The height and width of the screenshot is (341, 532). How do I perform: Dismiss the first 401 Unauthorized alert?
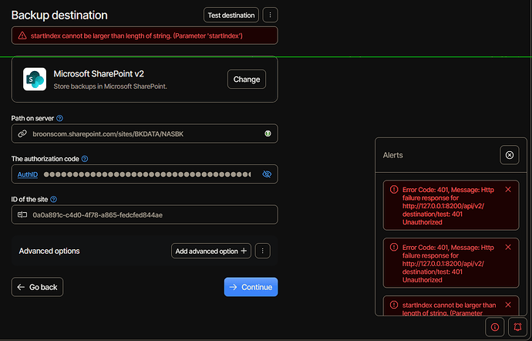pos(507,190)
